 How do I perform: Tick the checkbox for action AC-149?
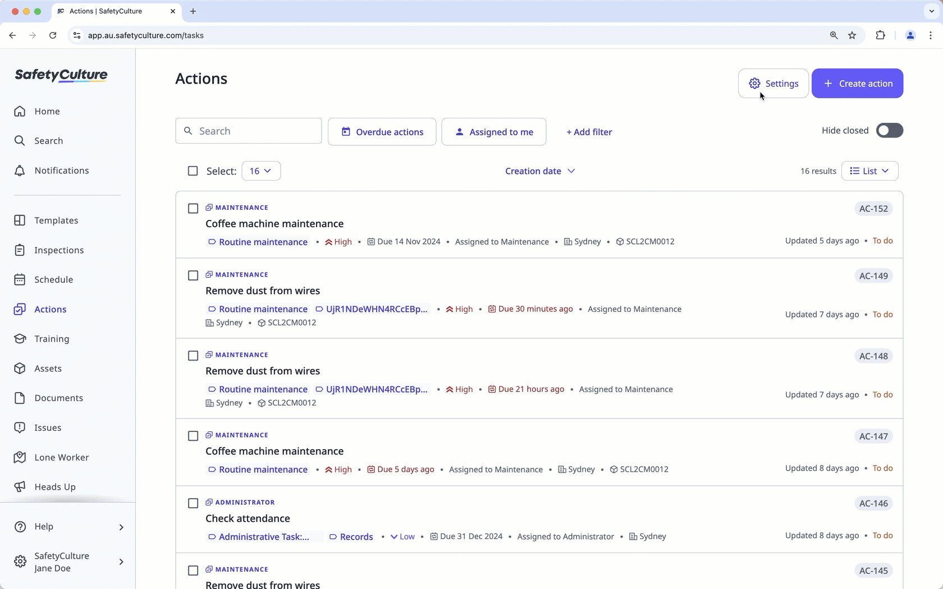(x=193, y=275)
